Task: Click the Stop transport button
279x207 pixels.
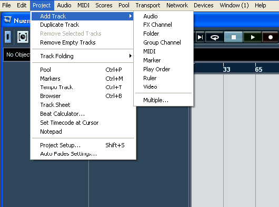Action: (x=233, y=37)
